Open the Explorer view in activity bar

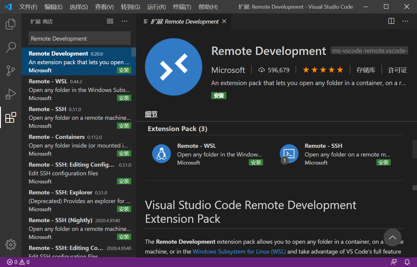click(10, 24)
